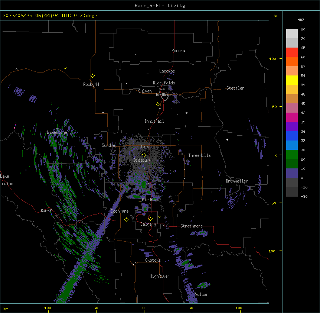Viewport: 320px width, 313px height.
Task: Click the orange 60–57 dBZ legend swatch
Action: pyautogui.click(x=292, y=61)
